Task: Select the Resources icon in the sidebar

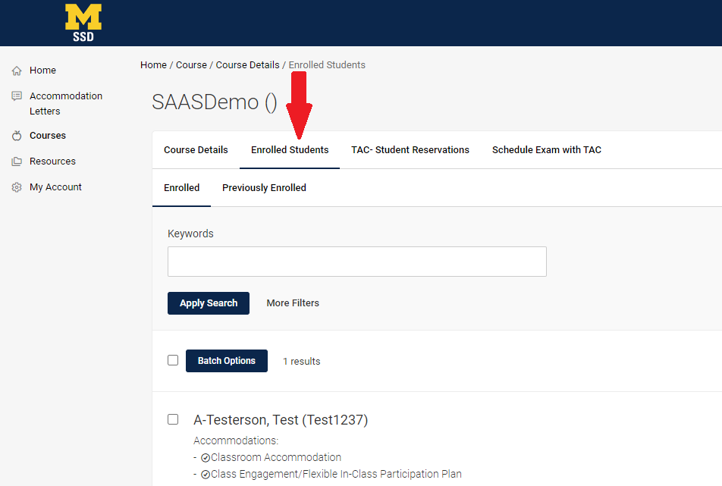Action: point(16,161)
